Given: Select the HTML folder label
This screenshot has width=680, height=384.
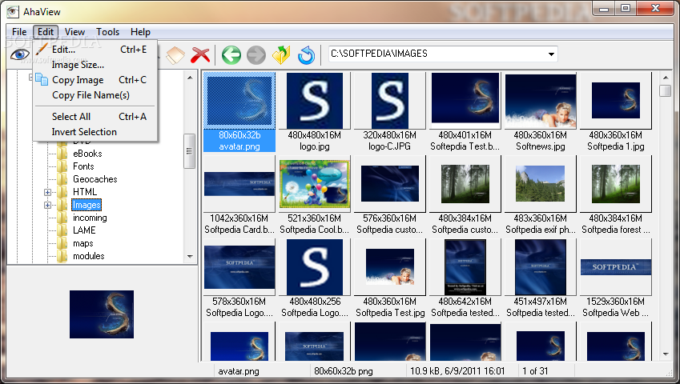Looking at the screenshot, I should (85, 192).
